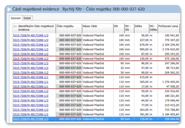
Task: Open the ID link in the row priced 735 768,80
Action: click(31, 110)
